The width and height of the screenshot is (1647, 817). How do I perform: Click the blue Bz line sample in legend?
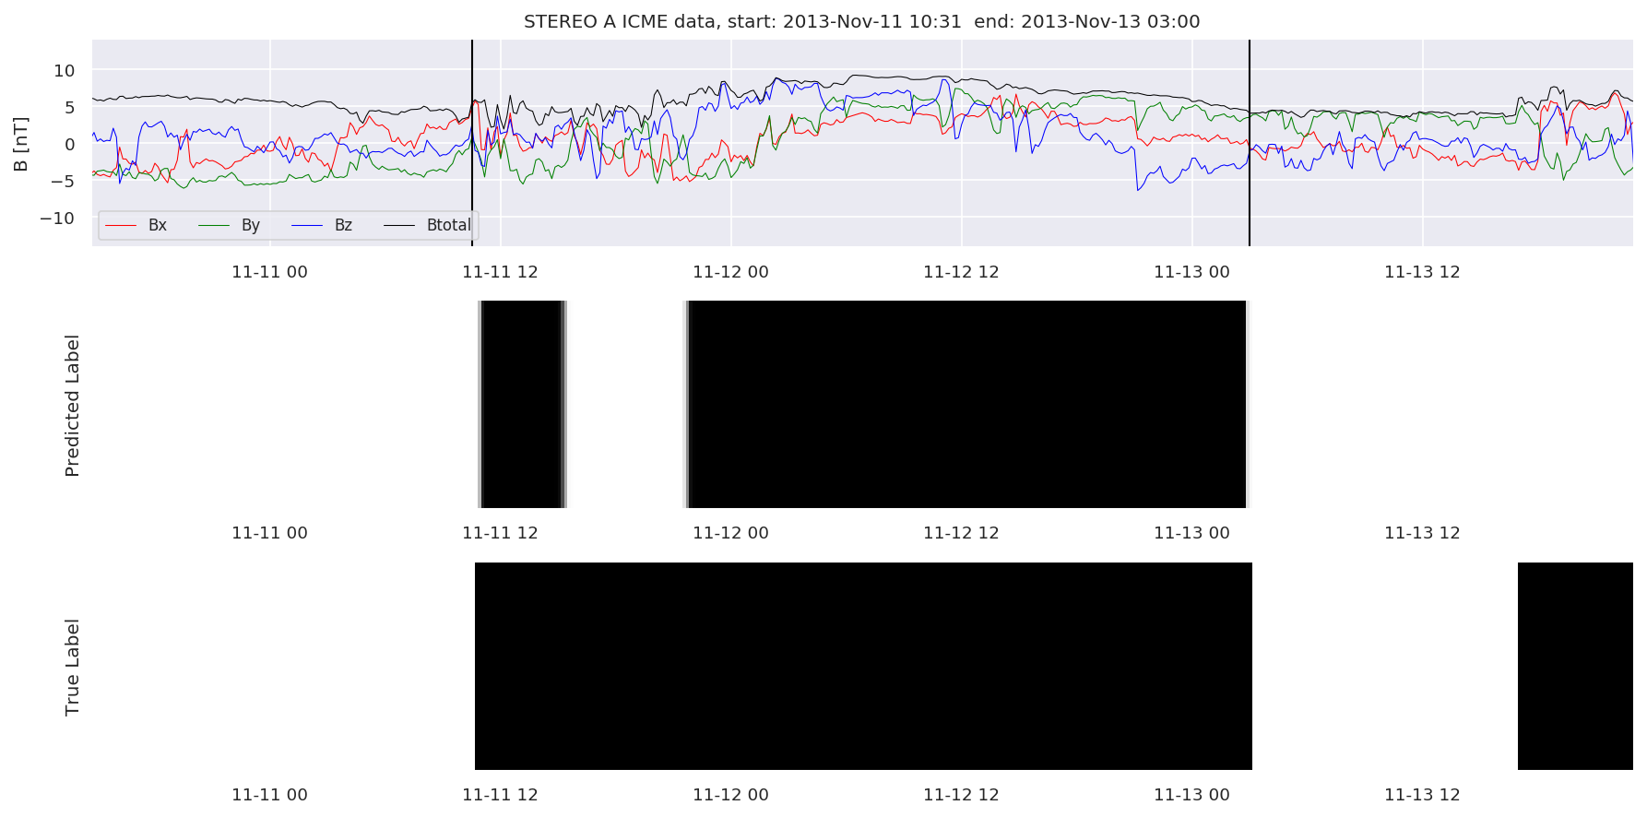[307, 225]
